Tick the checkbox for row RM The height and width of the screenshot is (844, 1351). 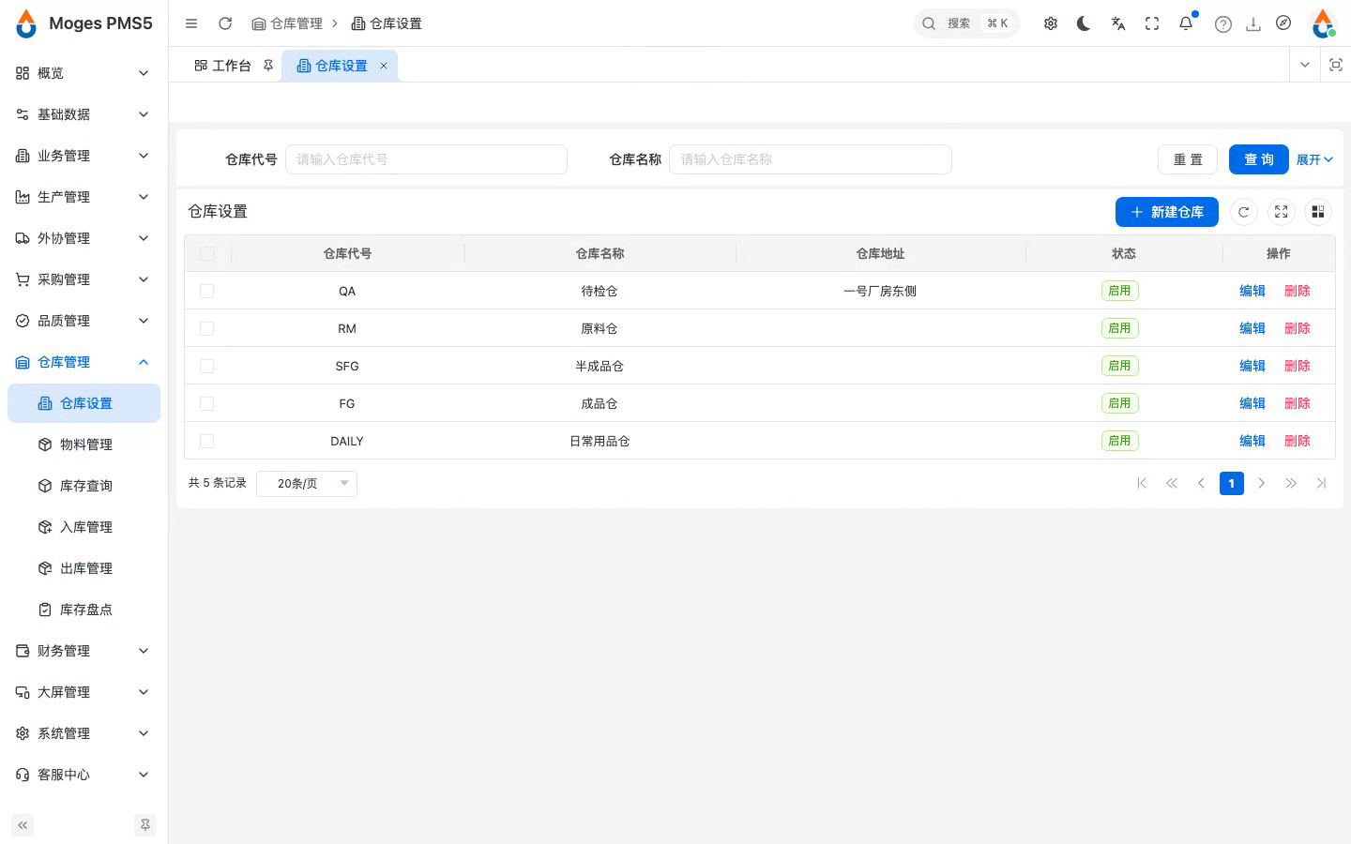tap(207, 328)
